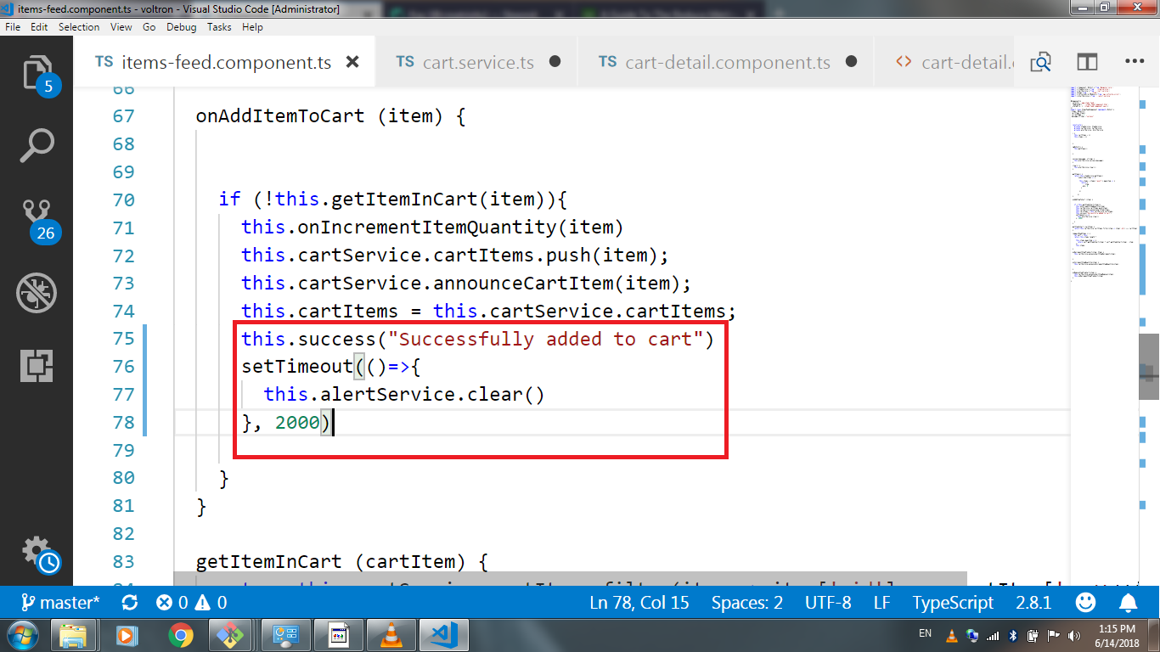The image size is (1160, 652).
Task: Click line number 75 in the gutter
Action: pyautogui.click(x=123, y=339)
